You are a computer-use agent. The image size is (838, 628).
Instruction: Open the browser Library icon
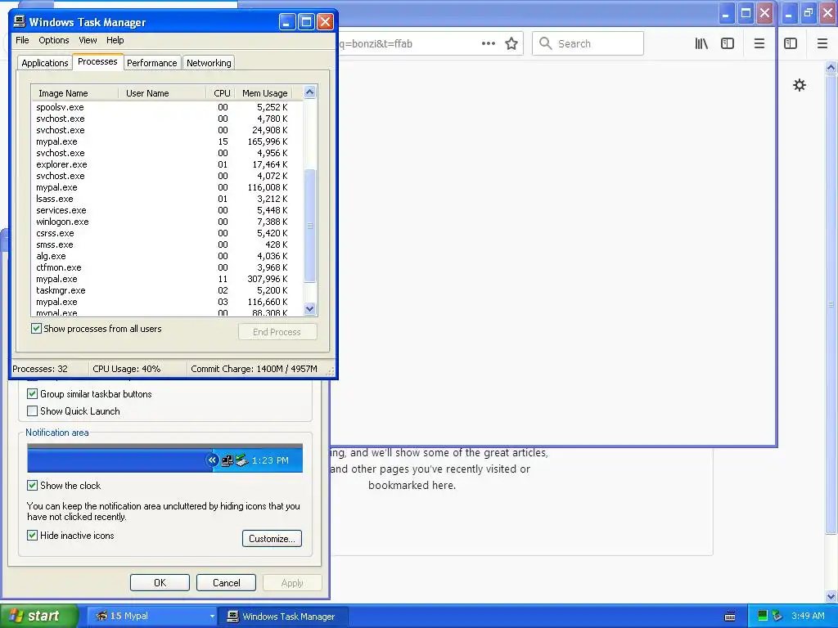click(701, 44)
